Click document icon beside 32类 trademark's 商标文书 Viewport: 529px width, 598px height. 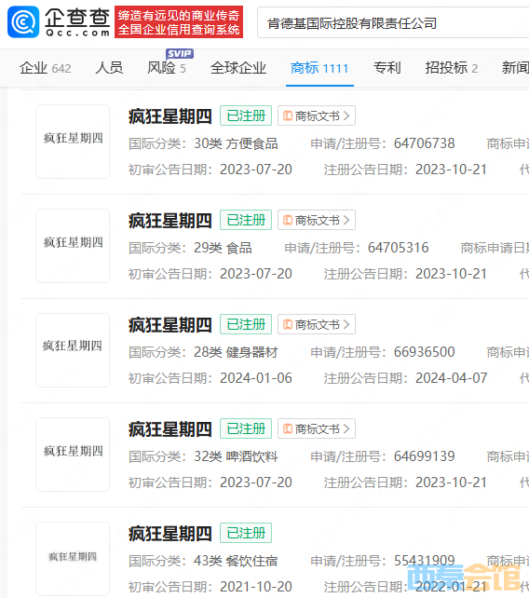click(x=288, y=428)
